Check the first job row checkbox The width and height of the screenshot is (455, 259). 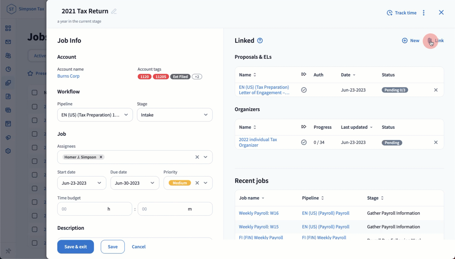point(34,107)
